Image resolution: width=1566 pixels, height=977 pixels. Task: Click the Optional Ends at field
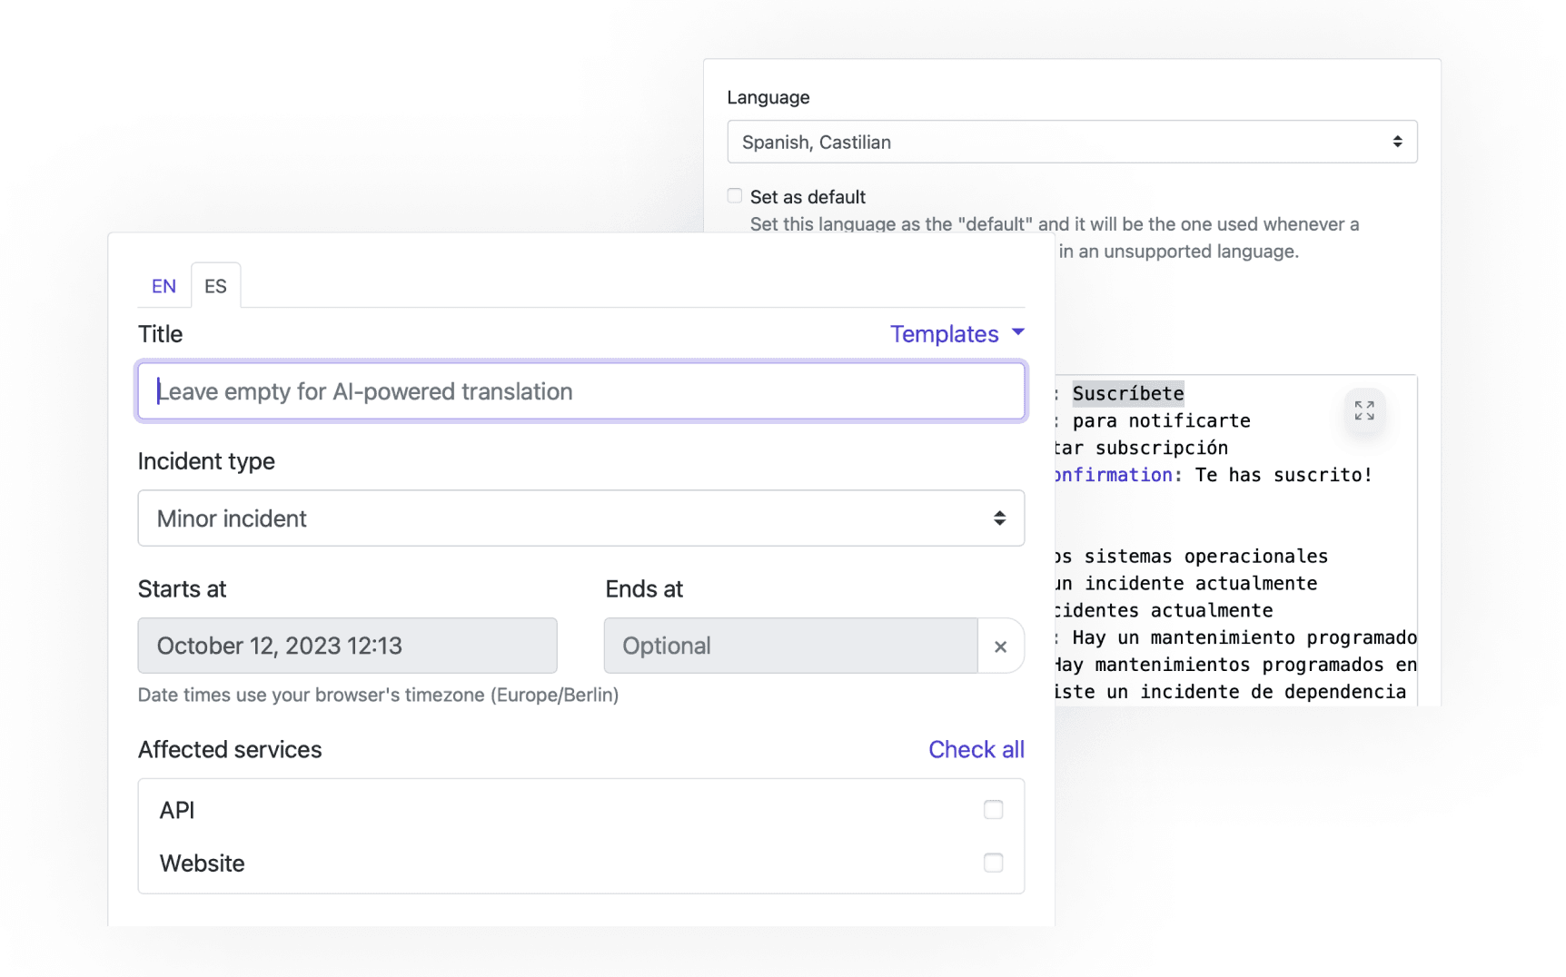coord(790,646)
